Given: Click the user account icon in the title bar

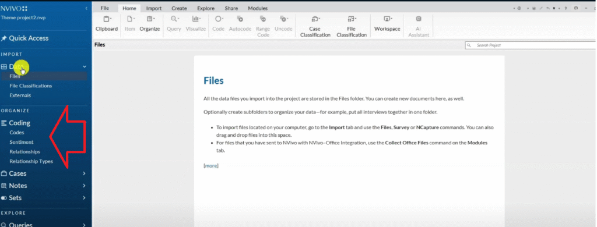Looking at the screenshot, I should 519,8.
